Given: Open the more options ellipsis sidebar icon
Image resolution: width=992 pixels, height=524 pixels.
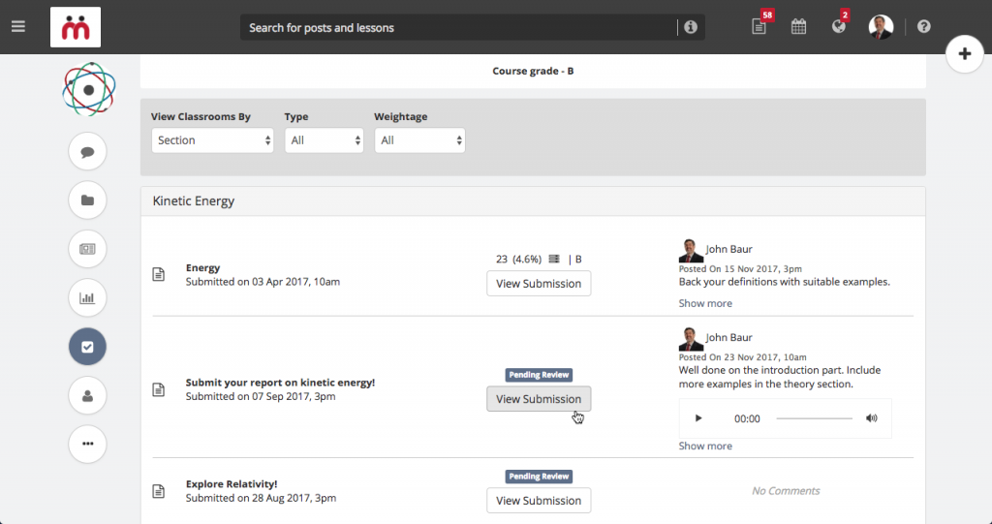Looking at the screenshot, I should tap(88, 445).
